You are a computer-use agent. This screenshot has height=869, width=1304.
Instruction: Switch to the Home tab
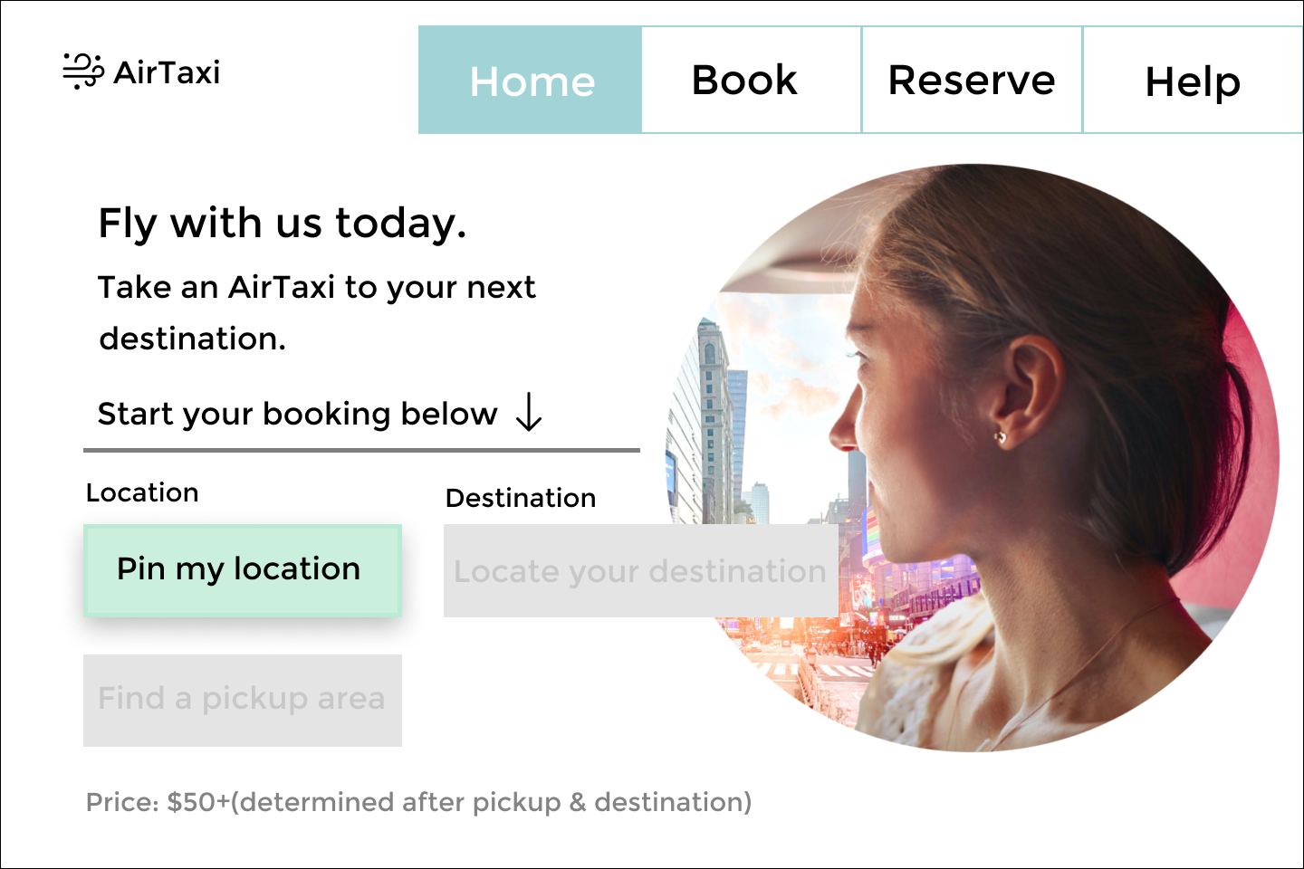tap(531, 81)
